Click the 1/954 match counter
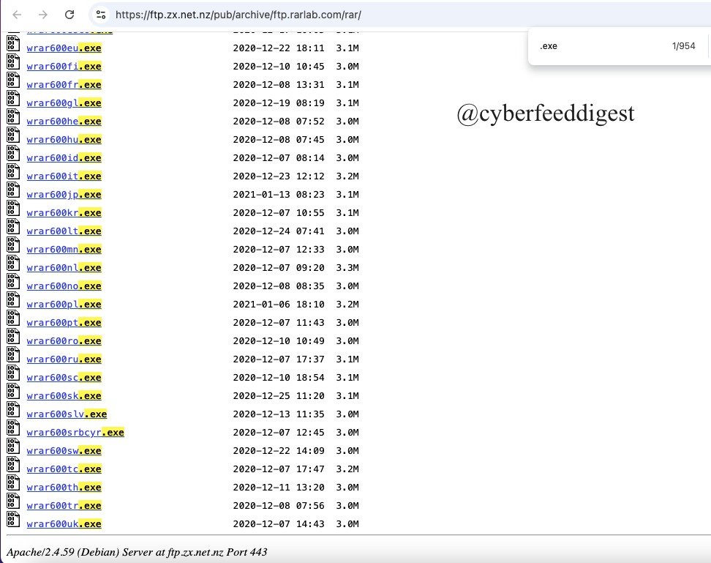 (683, 46)
